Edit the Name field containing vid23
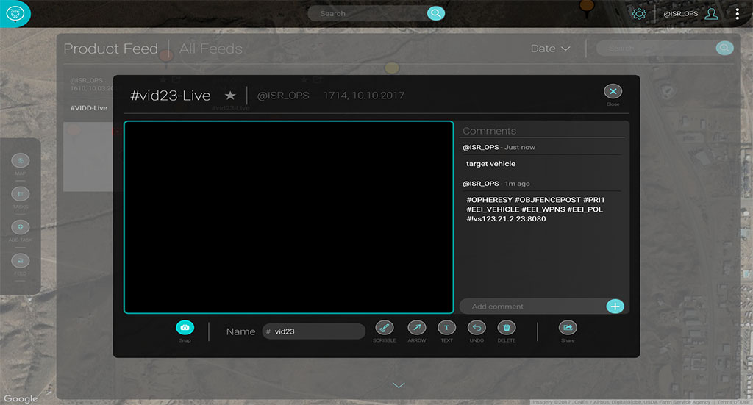This screenshot has width=753, height=405. pyautogui.click(x=316, y=331)
